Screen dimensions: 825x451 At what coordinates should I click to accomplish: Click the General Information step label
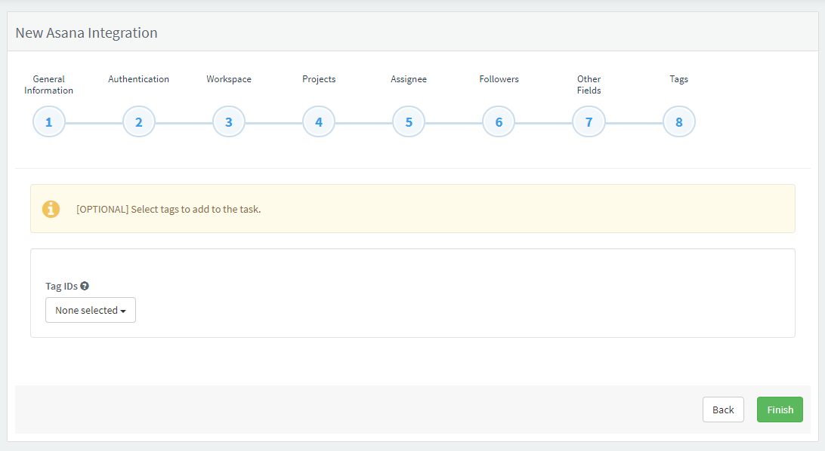click(x=49, y=84)
